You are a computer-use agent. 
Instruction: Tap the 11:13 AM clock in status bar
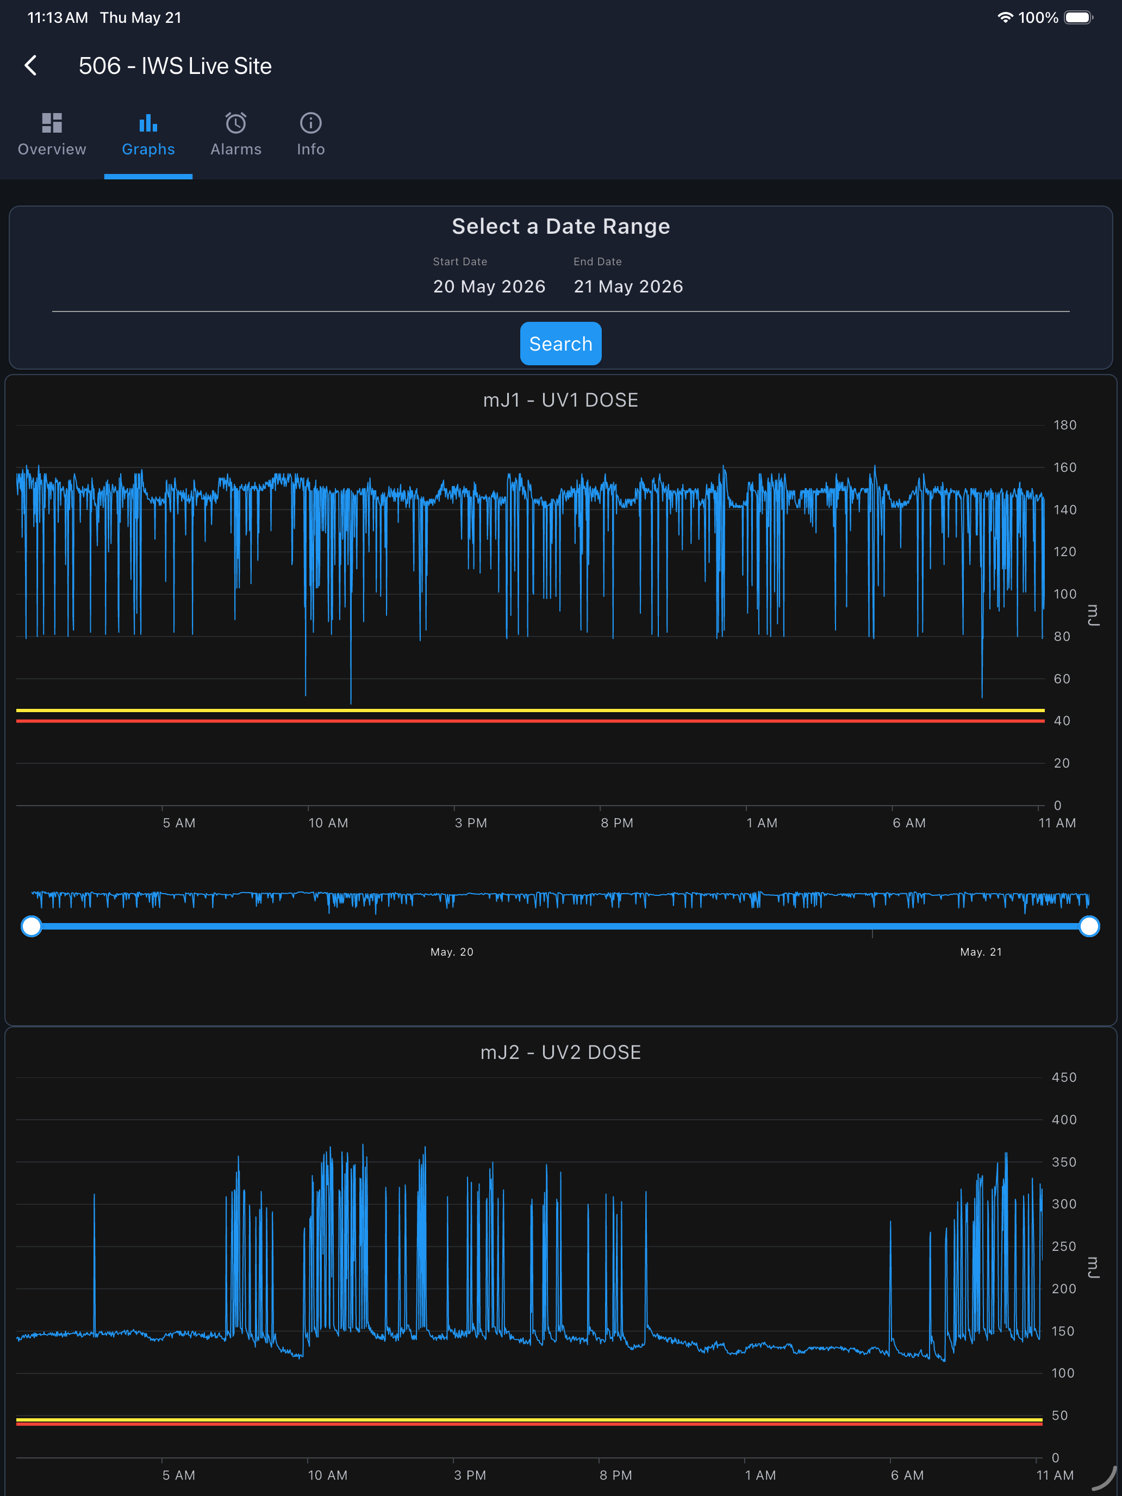tap(58, 17)
